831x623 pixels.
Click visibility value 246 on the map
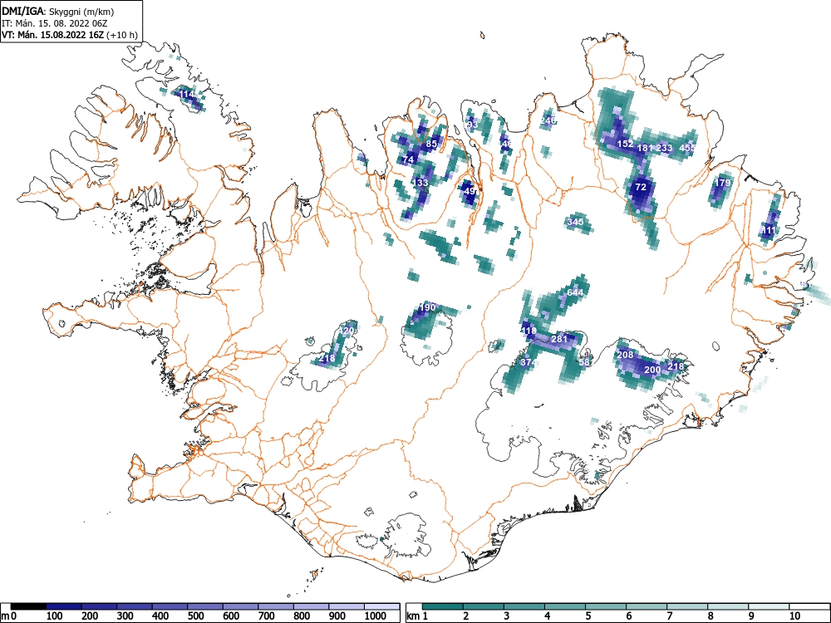click(548, 120)
